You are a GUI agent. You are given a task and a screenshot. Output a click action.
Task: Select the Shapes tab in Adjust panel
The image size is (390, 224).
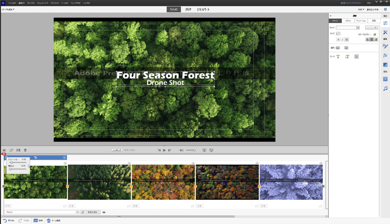click(x=374, y=21)
